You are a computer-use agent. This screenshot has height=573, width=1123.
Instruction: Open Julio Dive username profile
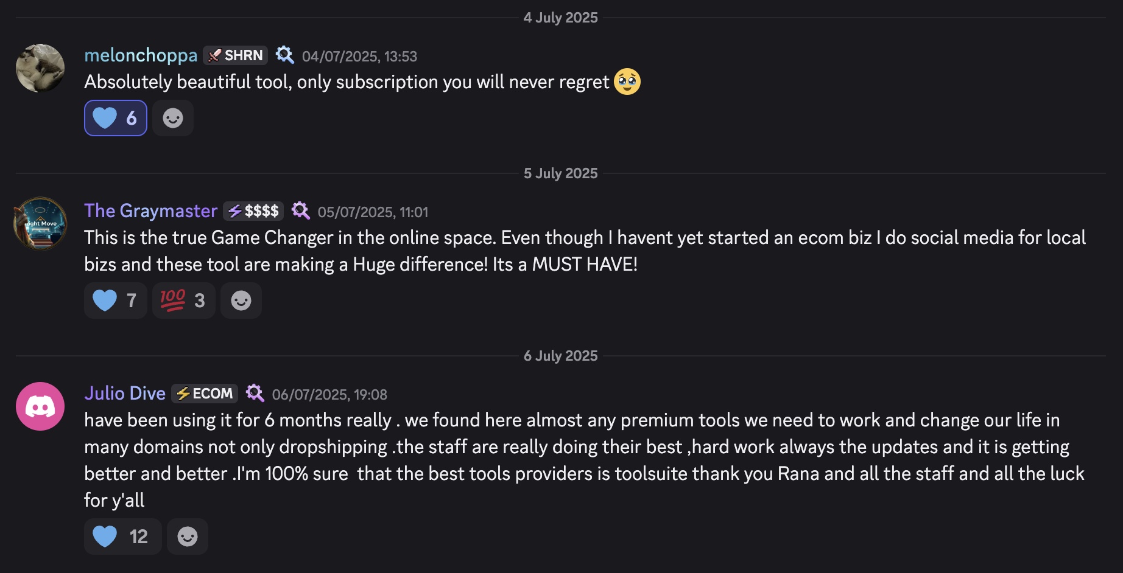pyautogui.click(x=125, y=394)
